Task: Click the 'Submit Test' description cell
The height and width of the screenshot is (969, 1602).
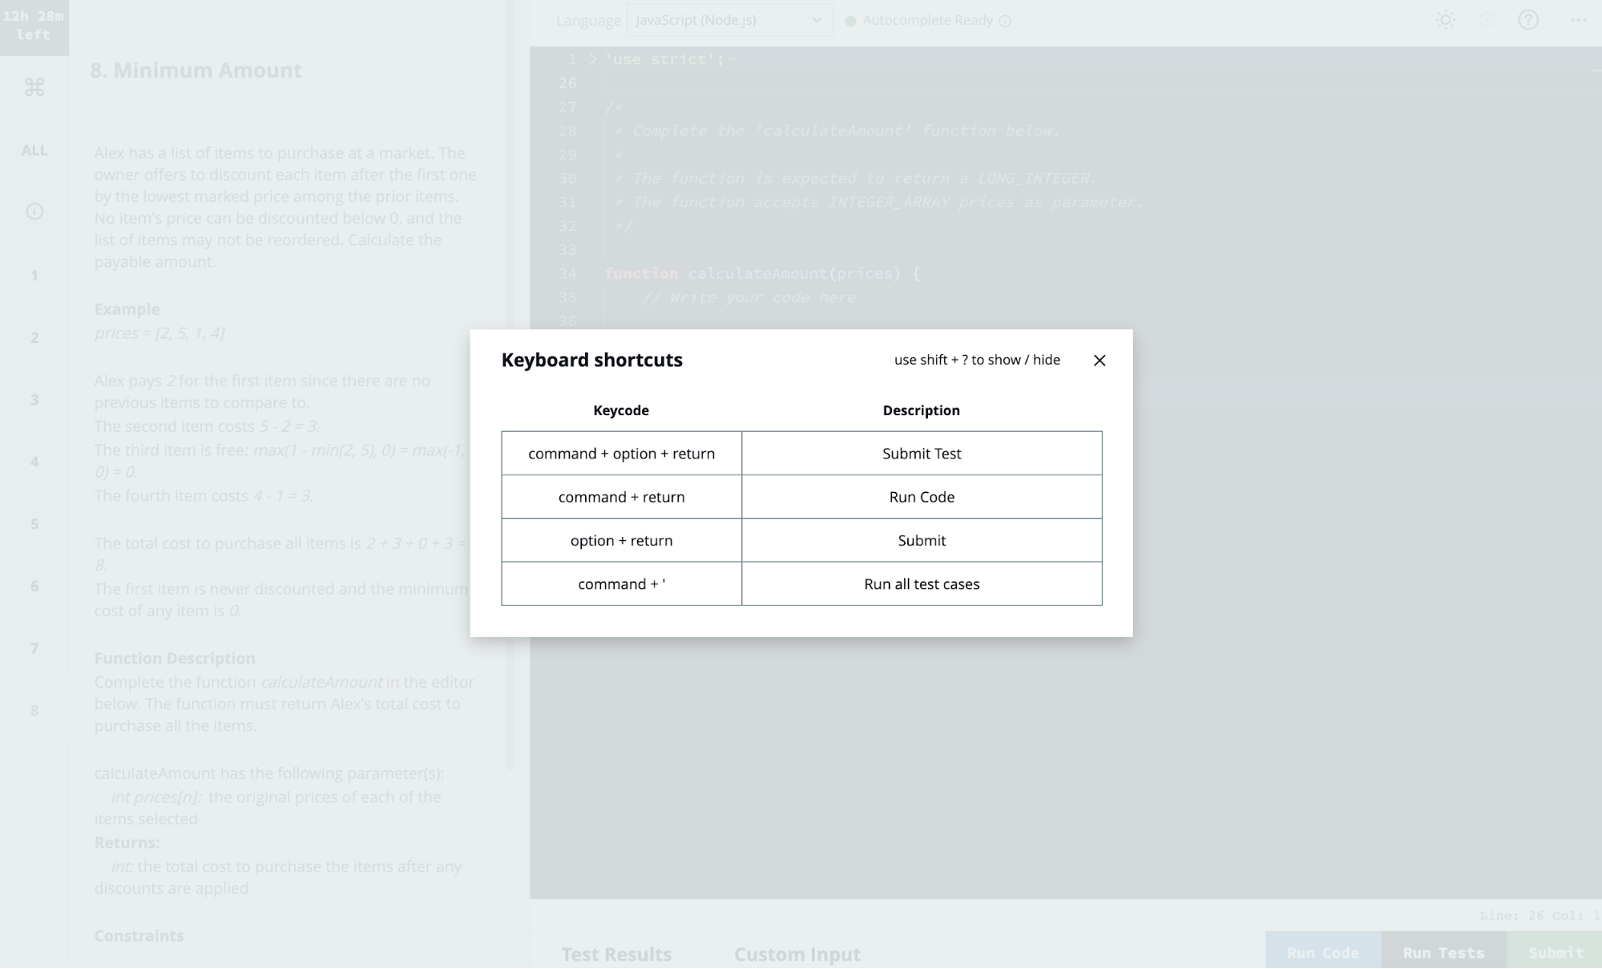Action: coord(922,454)
